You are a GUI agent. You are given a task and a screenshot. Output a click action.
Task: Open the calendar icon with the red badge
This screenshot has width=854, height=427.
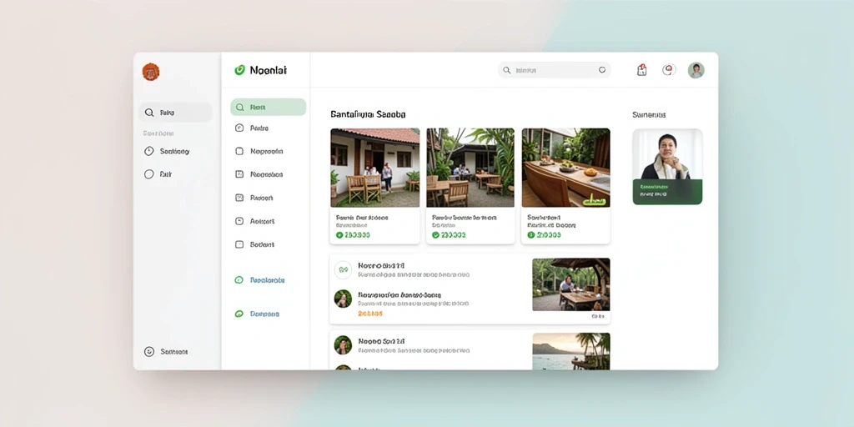pos(641,70)
